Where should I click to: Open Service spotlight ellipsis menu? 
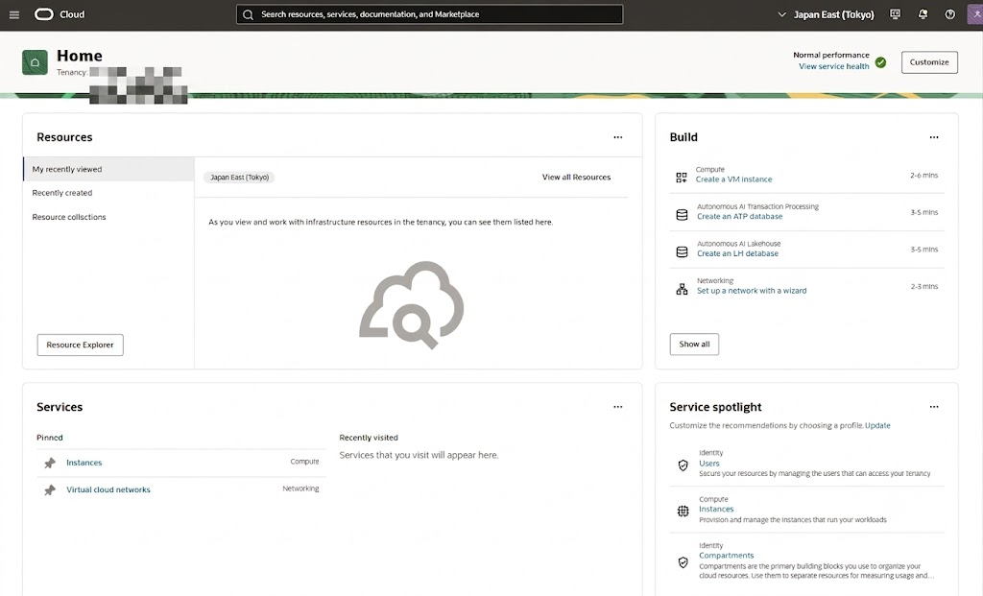pos(934,407)
